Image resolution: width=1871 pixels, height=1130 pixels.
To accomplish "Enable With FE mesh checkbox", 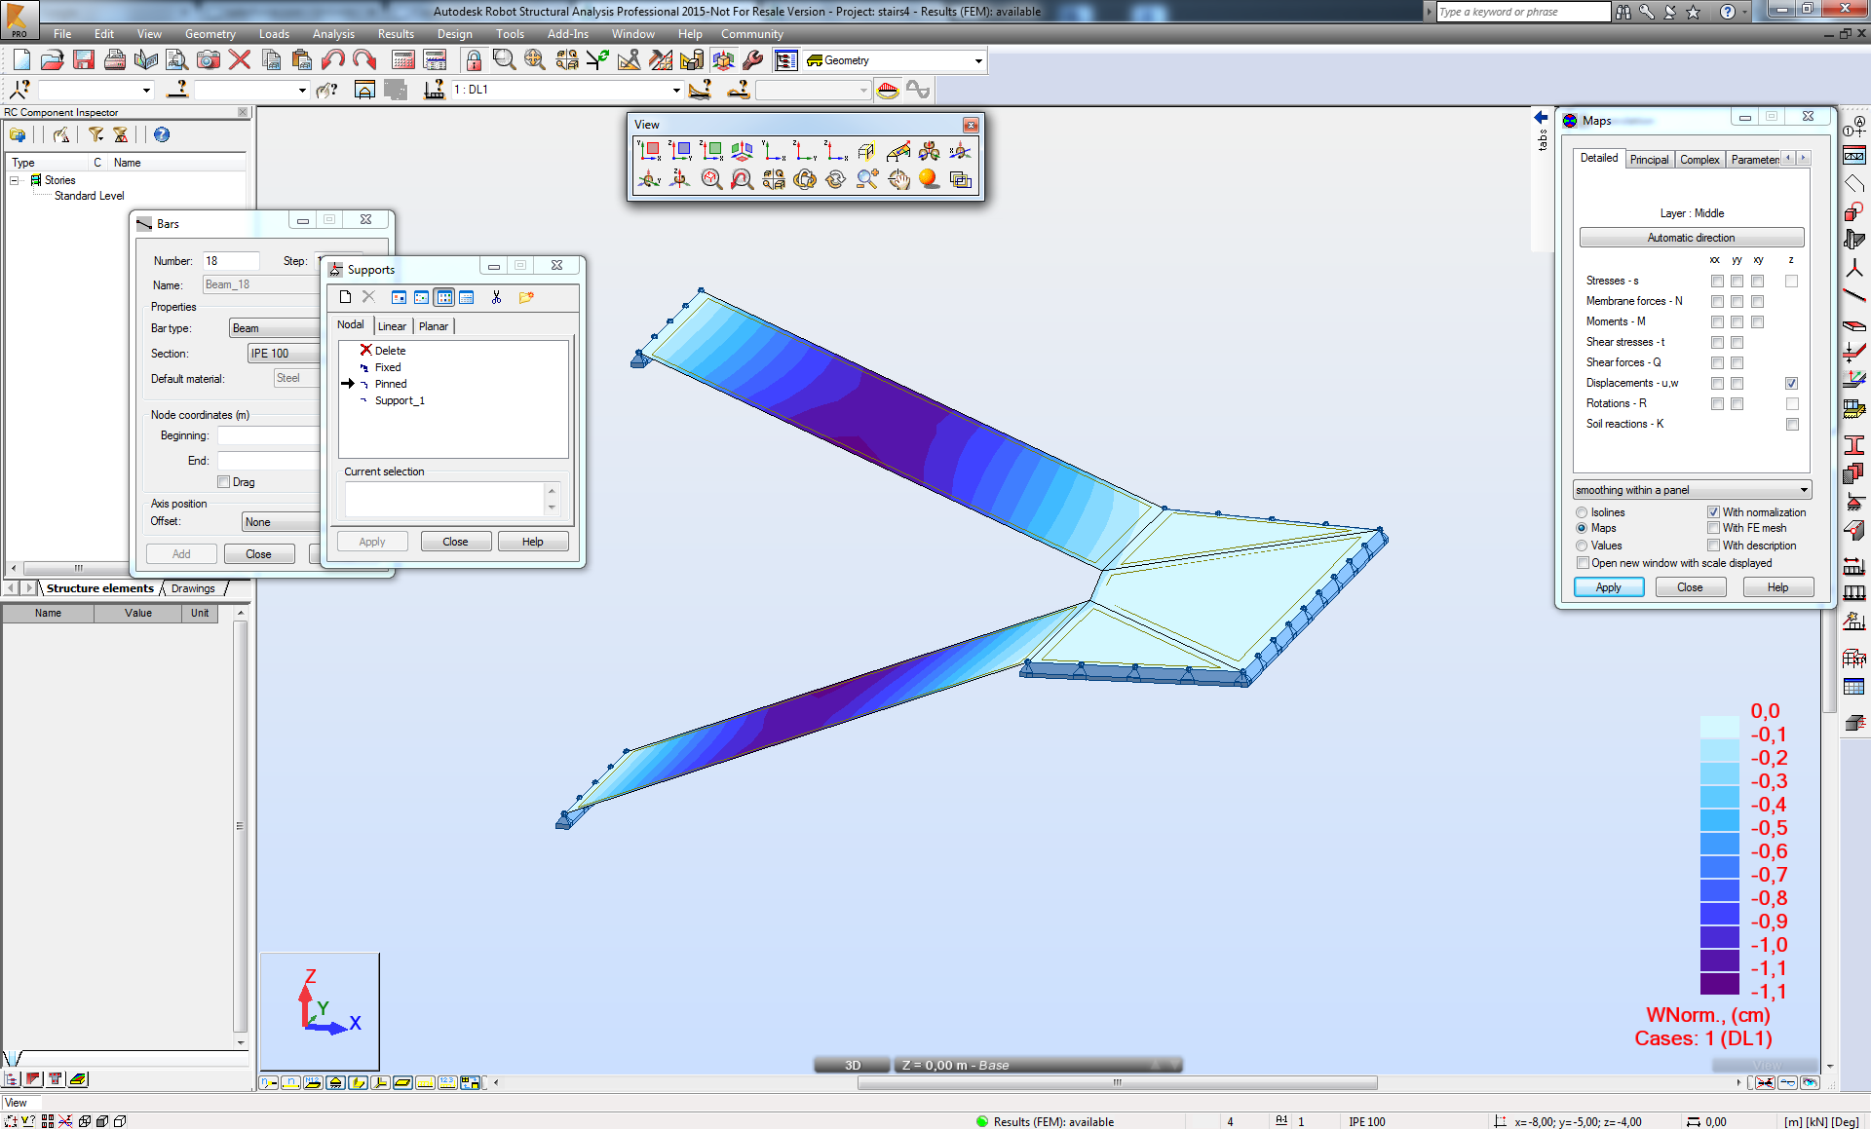I will click(x=1713, y=528).
